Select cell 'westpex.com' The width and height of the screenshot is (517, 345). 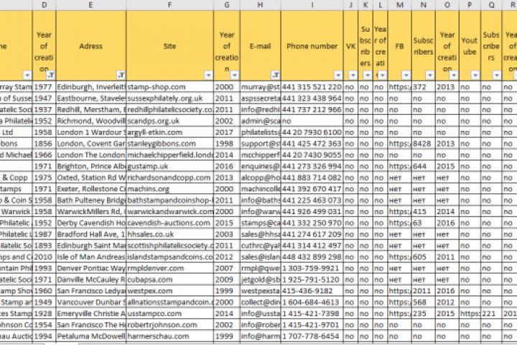pyautogui.click(x=169, y=291)
